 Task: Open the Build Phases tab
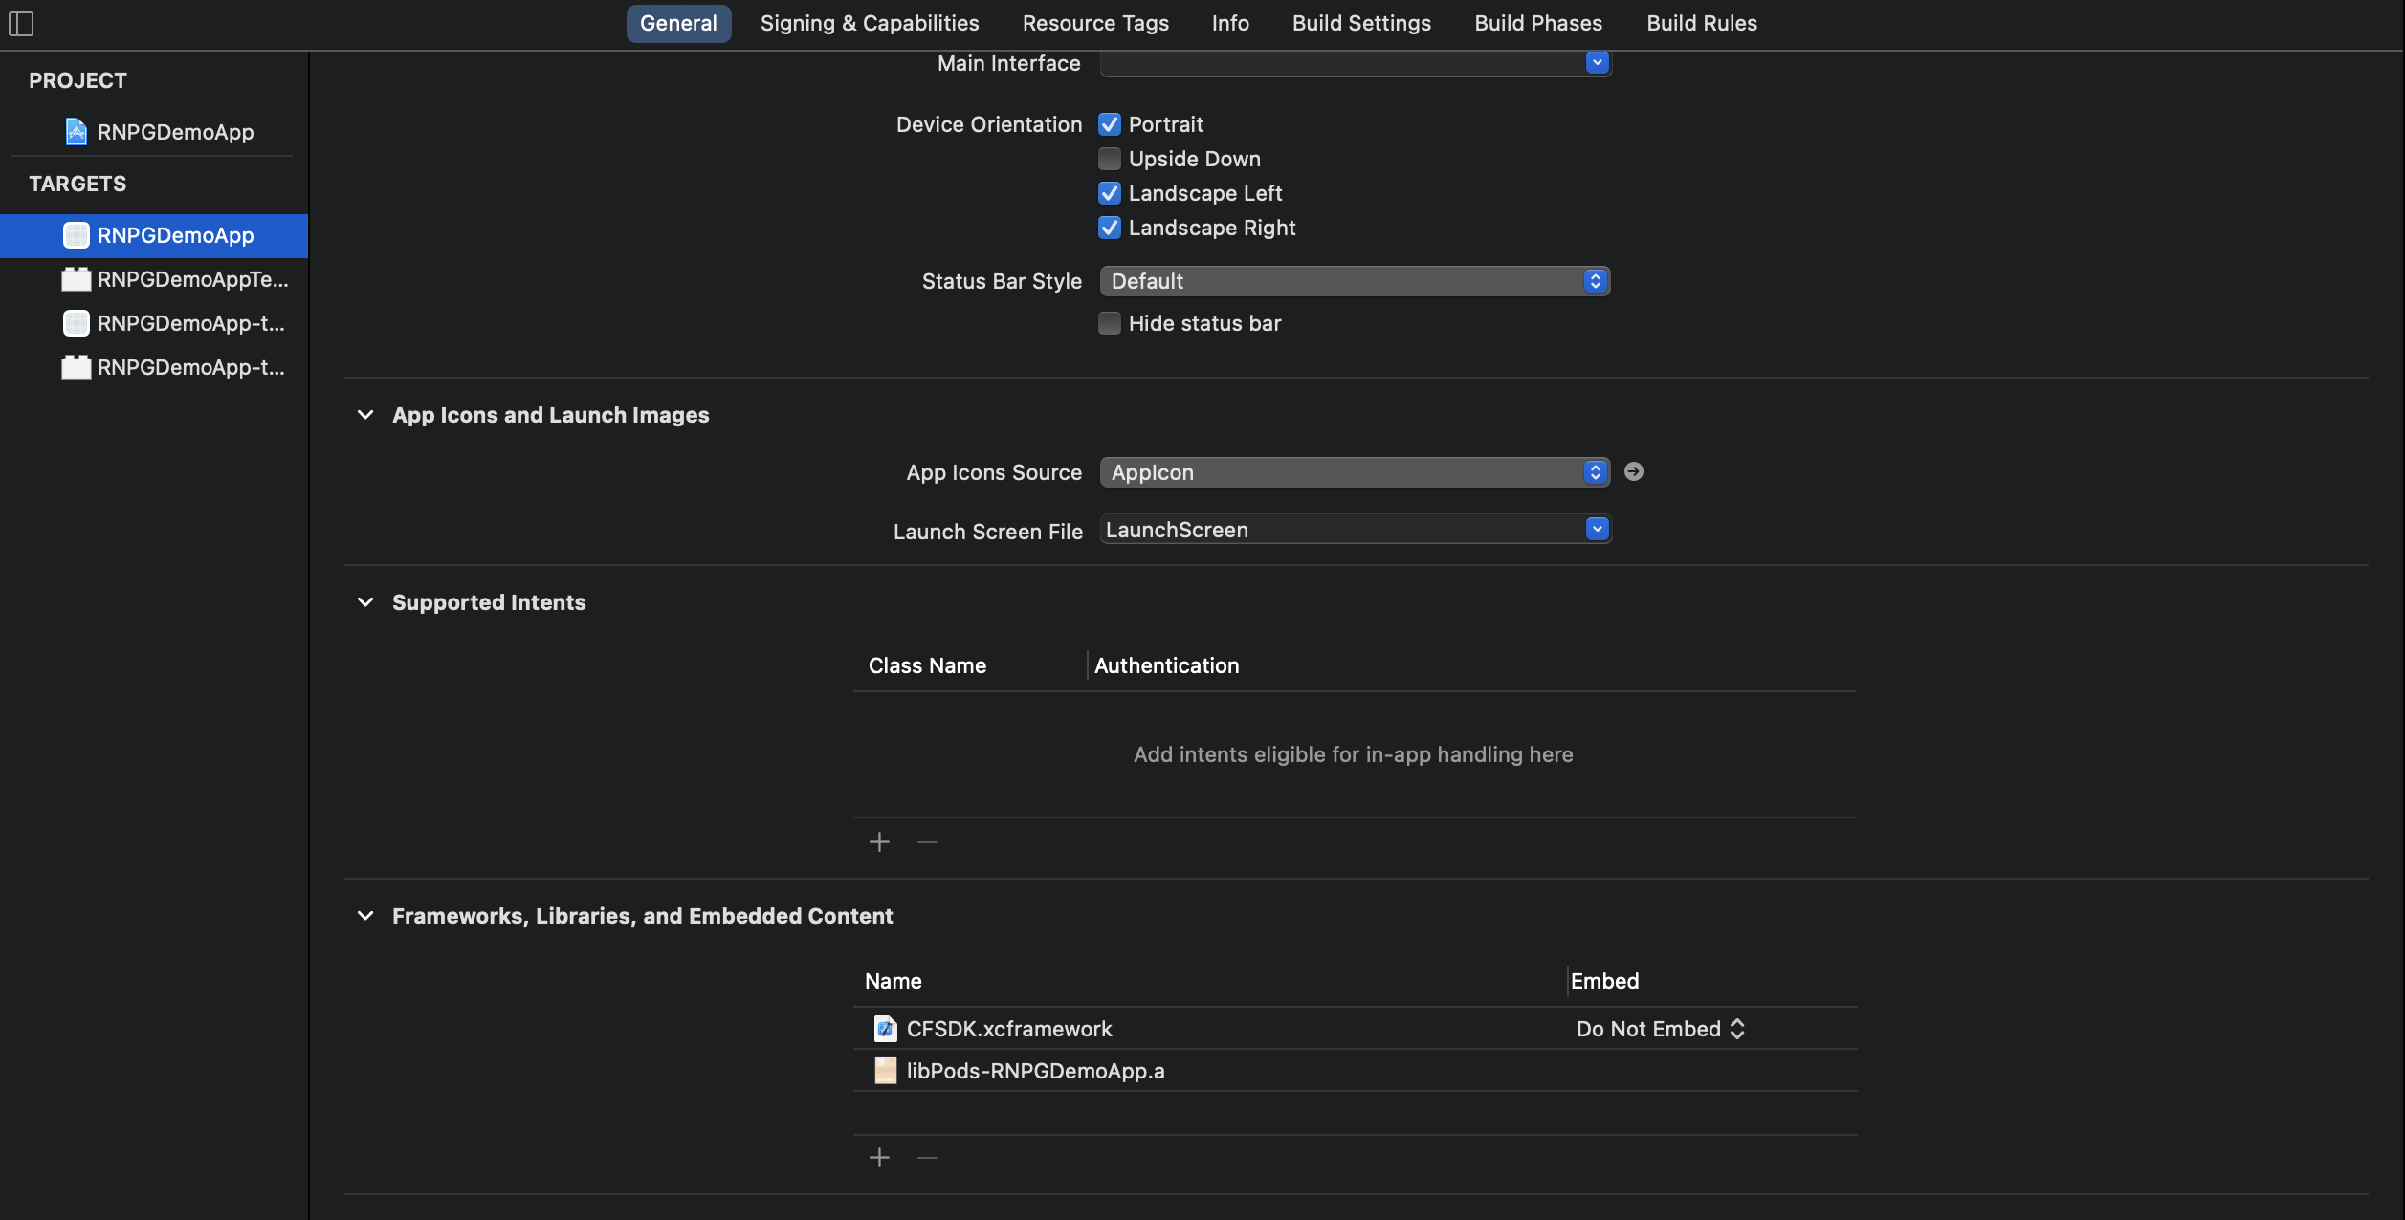[x=1538, y=24]
